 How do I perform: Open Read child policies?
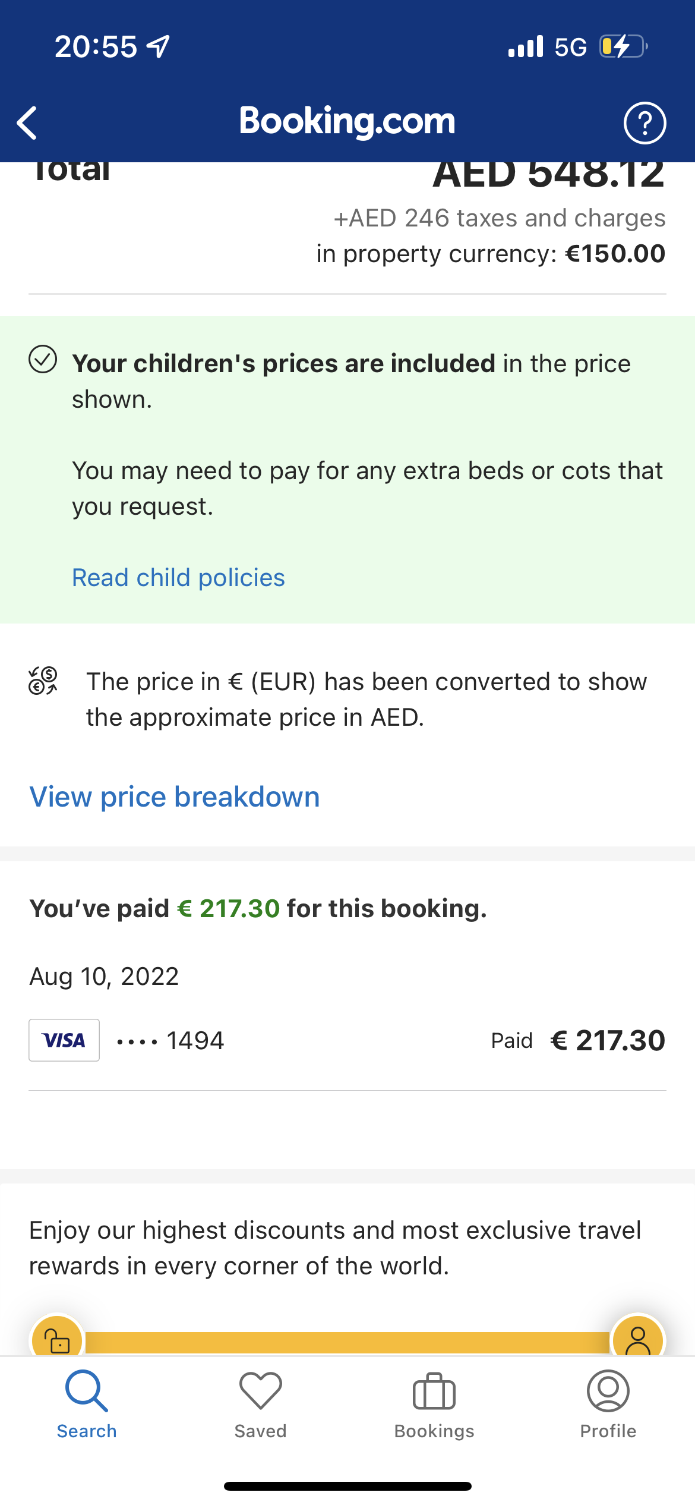178,577
